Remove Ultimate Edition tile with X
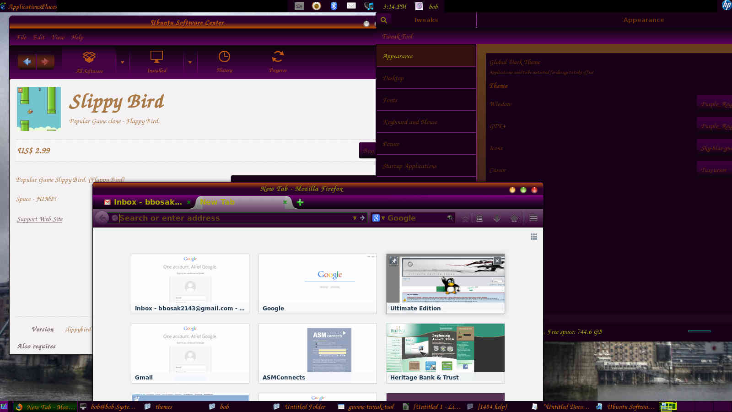The width and height of the screenshot is (732, 412). click(x=497, y=261)
